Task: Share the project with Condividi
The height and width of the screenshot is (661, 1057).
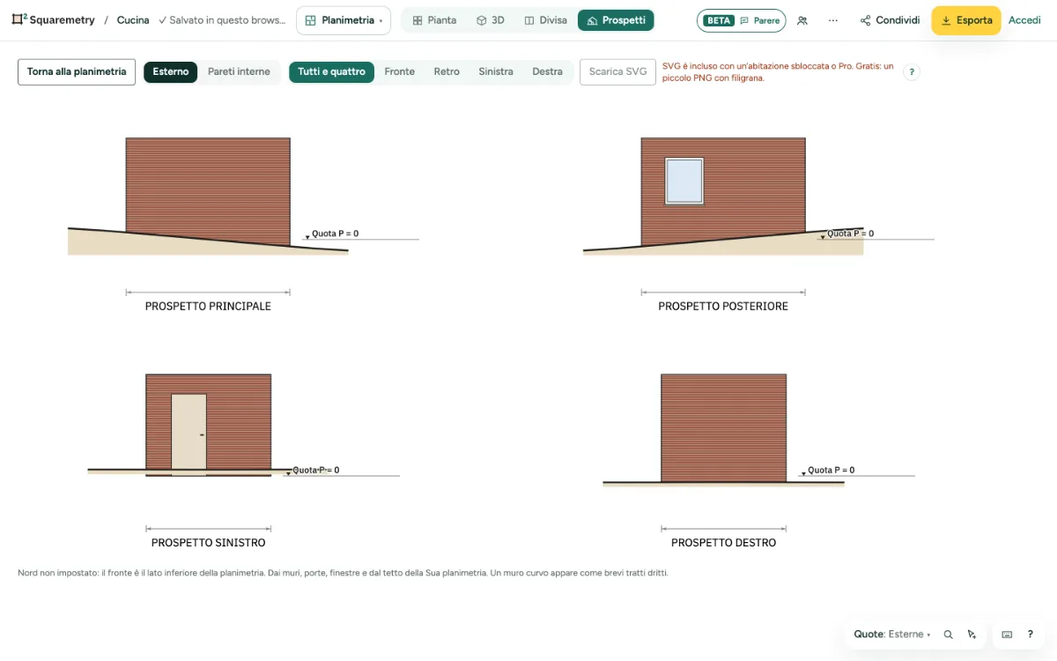Action: [890, 20]
